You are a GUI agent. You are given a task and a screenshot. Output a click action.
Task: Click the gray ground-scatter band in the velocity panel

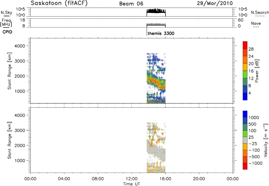point(156,151)
